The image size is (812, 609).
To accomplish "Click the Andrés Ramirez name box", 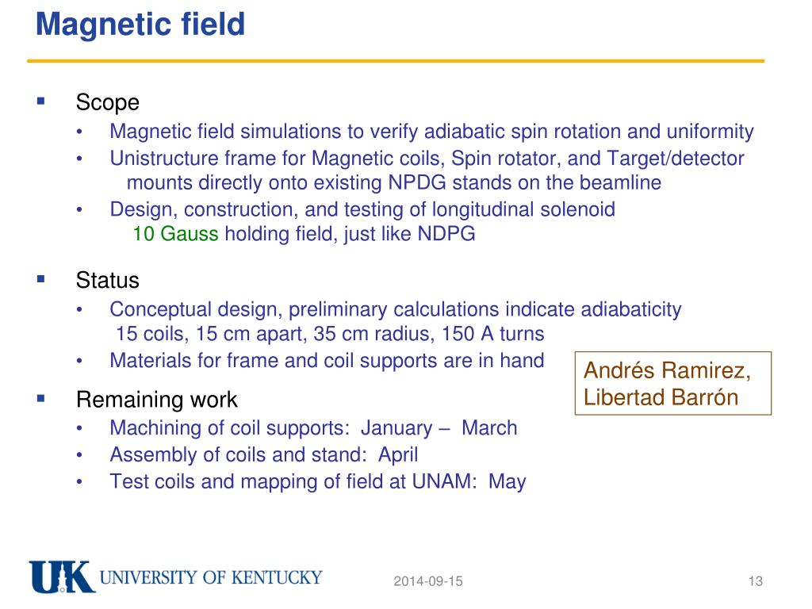I will [x=672, y=383].
